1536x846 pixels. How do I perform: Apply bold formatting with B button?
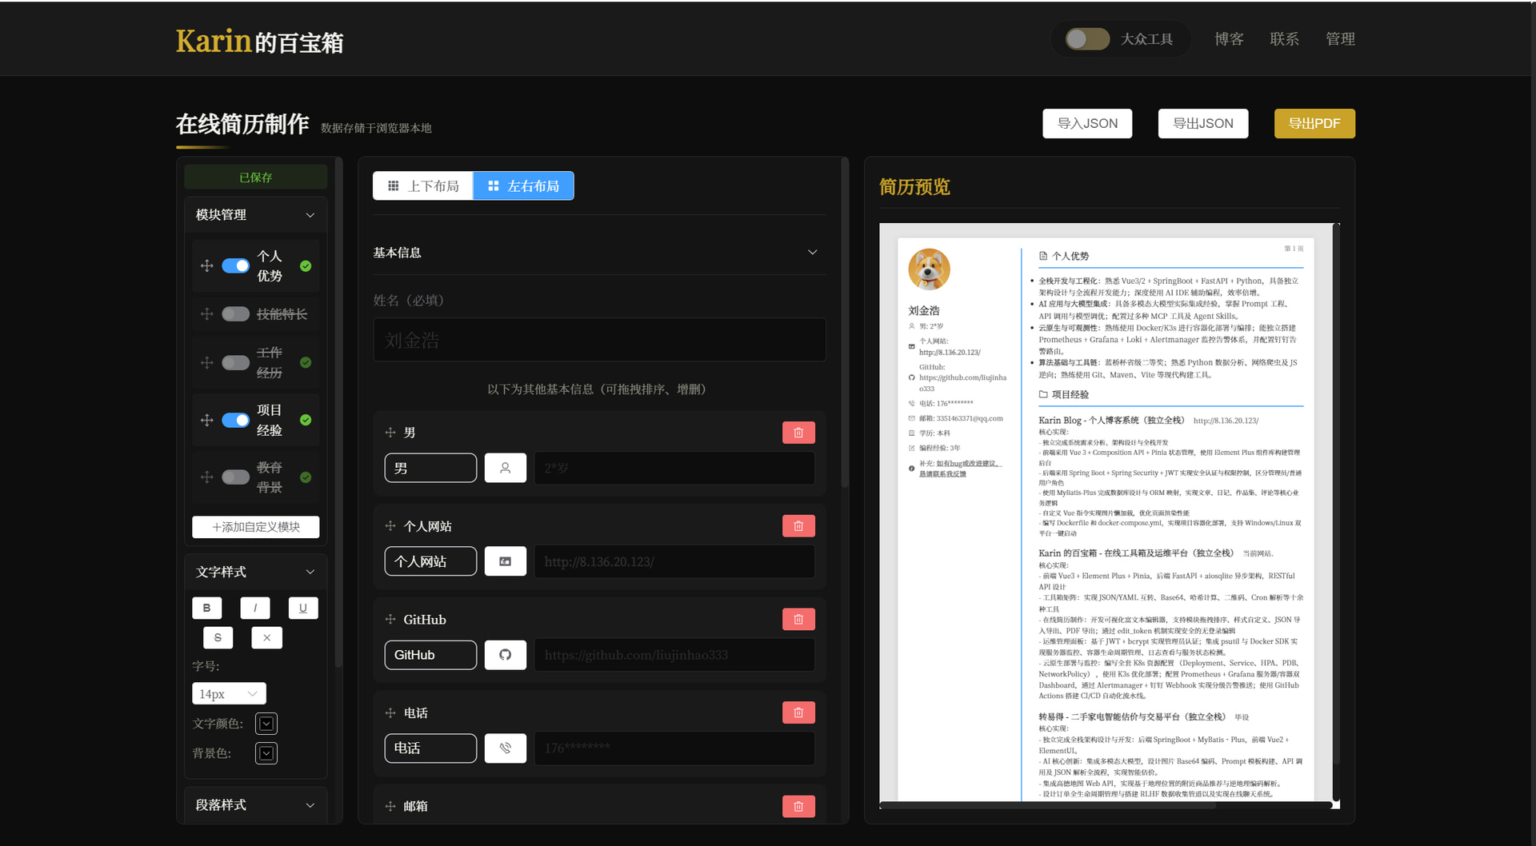206,608
